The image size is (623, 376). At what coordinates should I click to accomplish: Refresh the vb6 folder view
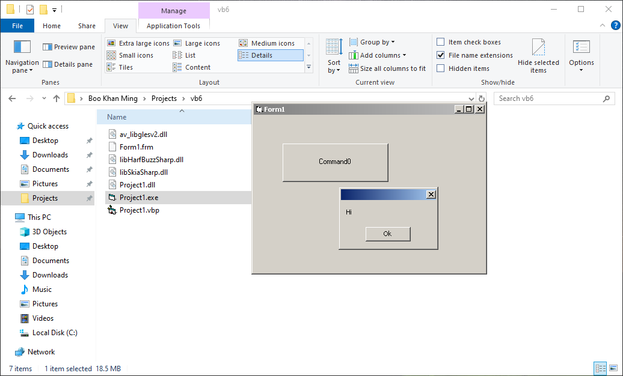coord(481,99)
